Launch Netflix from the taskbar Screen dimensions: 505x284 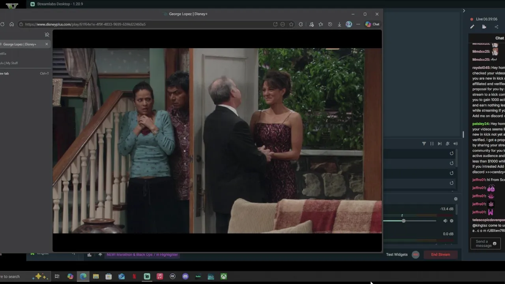tap(134, 277)
